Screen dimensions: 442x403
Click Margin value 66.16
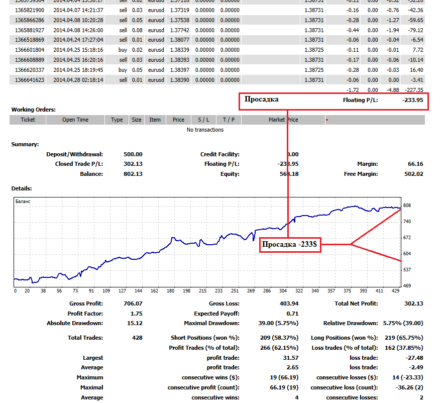415,164
